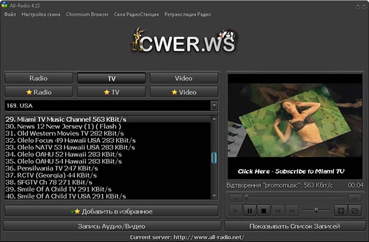Image resolution: width=369 pixels, height=242 pixels.
Task: Switch to the Radio tab
Action: coord(39,78)
